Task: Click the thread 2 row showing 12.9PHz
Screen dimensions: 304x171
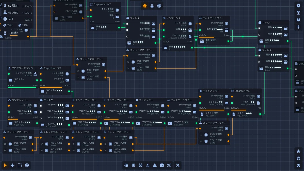Action: point(119,150)
